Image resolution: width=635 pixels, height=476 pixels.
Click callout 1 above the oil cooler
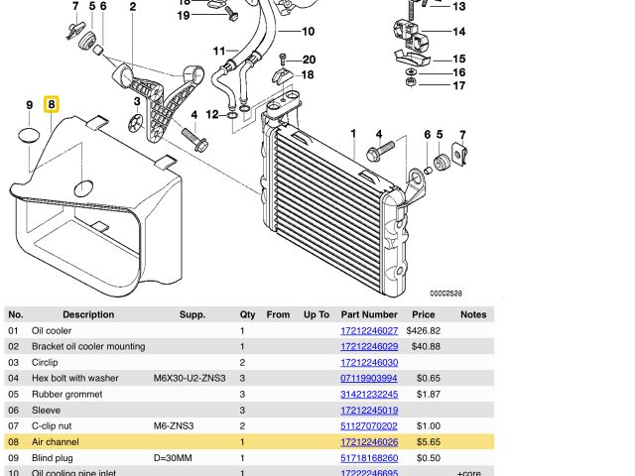point(352,133)
